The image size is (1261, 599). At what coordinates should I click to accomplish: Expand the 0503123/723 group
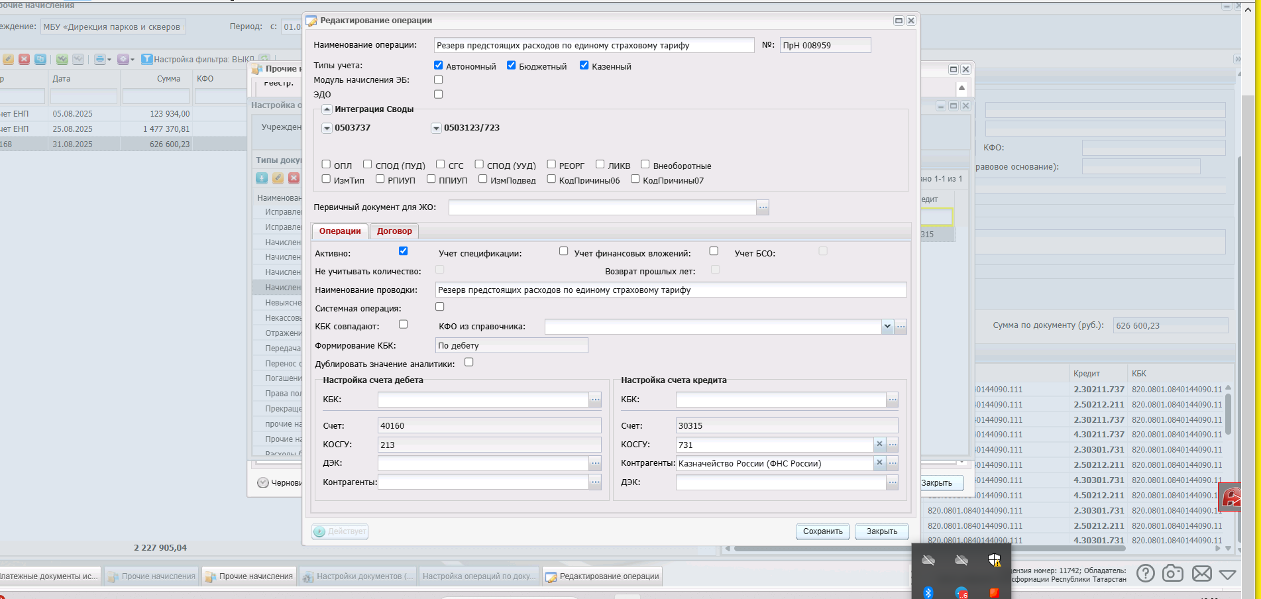[x=436, y=129]
